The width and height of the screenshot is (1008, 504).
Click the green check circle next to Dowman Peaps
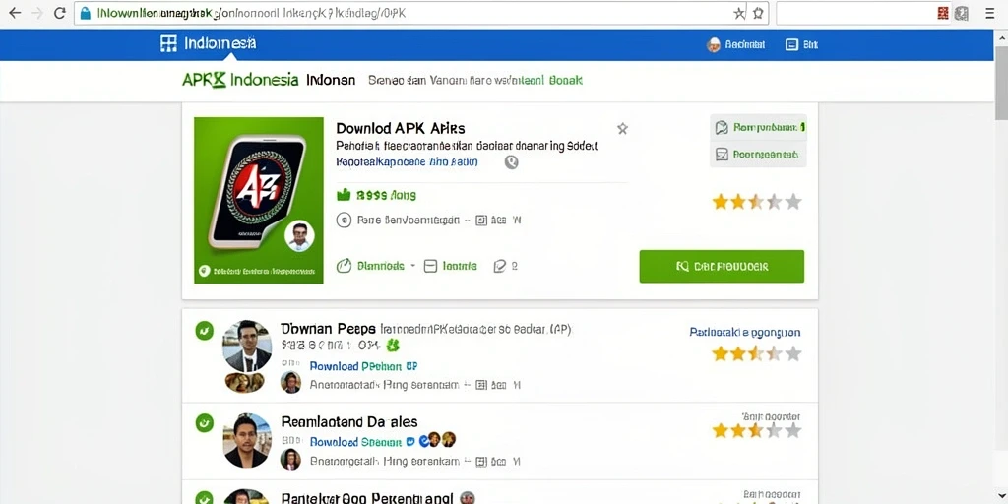click(205, 331)
